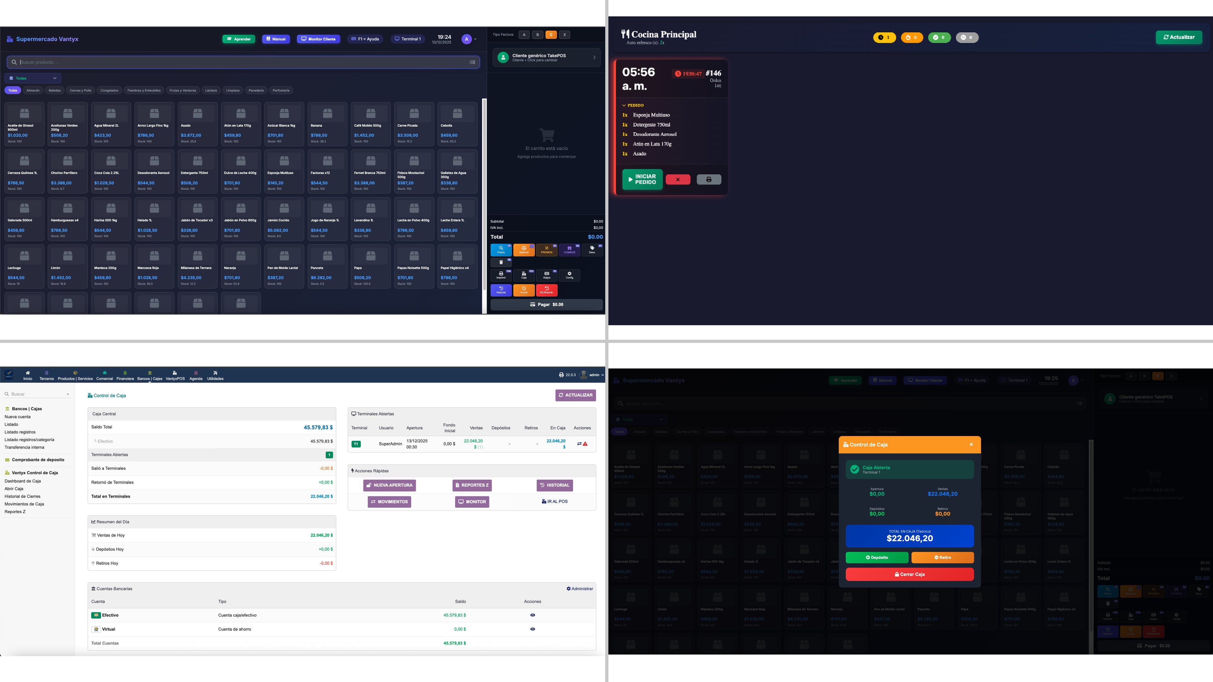This screenshot has width=1213, height=682.
Task: Click the NUEVA APERTURA button
Action: 389,485
